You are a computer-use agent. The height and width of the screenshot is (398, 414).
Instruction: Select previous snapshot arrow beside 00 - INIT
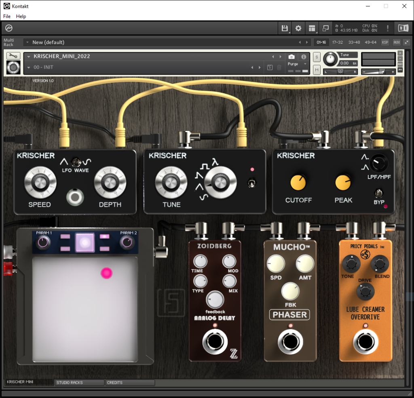click(x=252, y=67)
